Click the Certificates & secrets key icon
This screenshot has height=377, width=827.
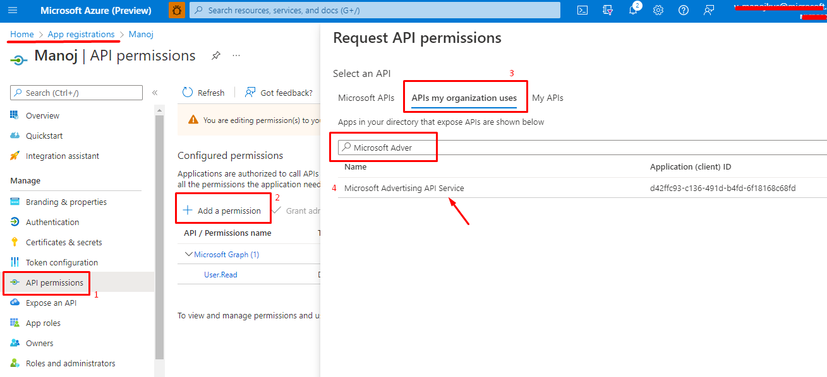point(15,242)
